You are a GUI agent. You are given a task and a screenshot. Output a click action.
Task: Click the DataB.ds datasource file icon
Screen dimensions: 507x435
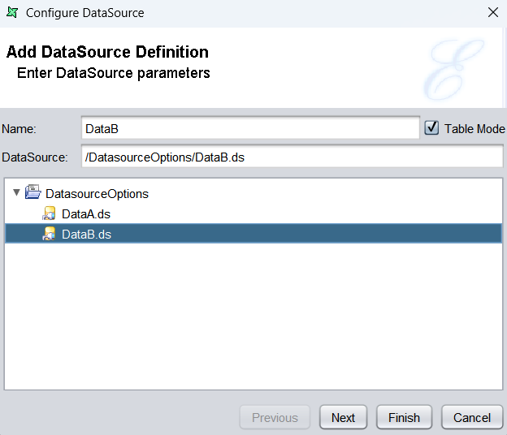(50, 235)
